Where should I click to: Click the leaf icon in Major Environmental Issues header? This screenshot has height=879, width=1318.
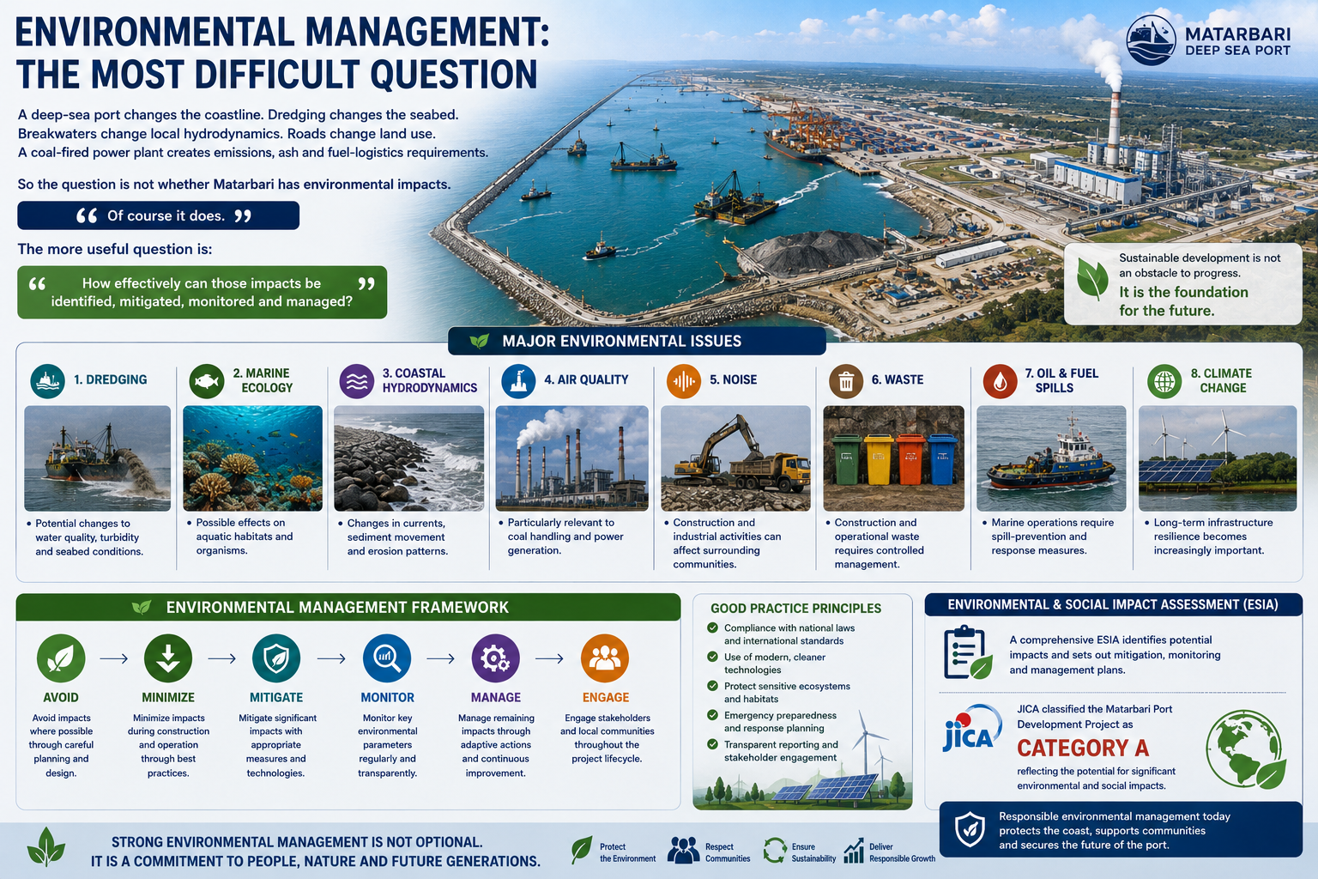[480, 341]
